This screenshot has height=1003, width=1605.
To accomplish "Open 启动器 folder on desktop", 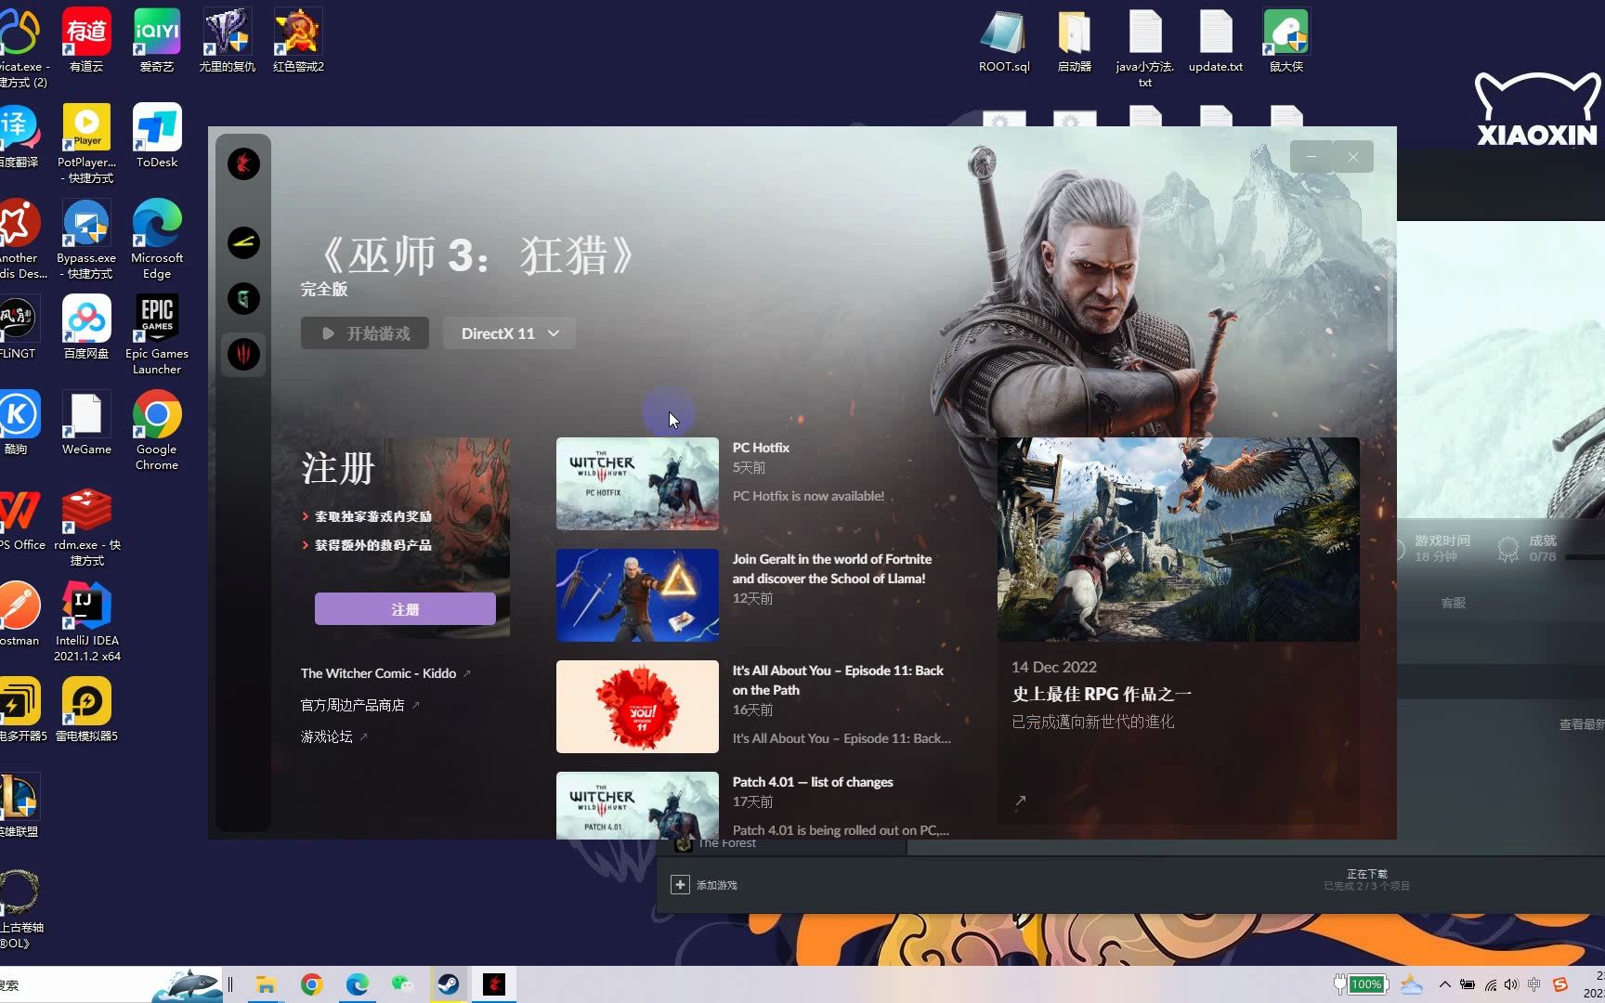I will [1075, 41].
